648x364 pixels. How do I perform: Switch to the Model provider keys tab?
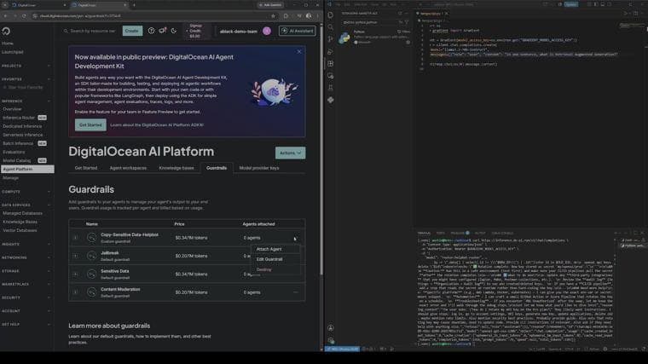[259, 168]
